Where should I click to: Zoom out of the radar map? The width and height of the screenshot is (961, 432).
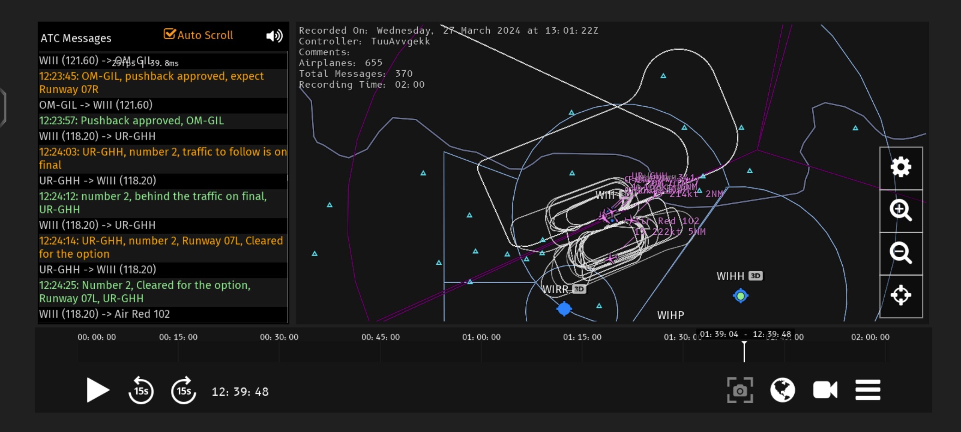[901, 253]
